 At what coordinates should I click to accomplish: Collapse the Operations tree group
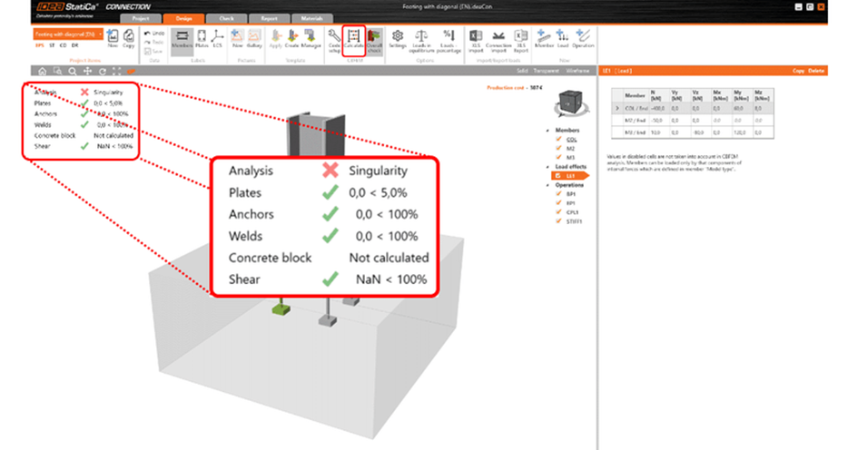[547, 185]
